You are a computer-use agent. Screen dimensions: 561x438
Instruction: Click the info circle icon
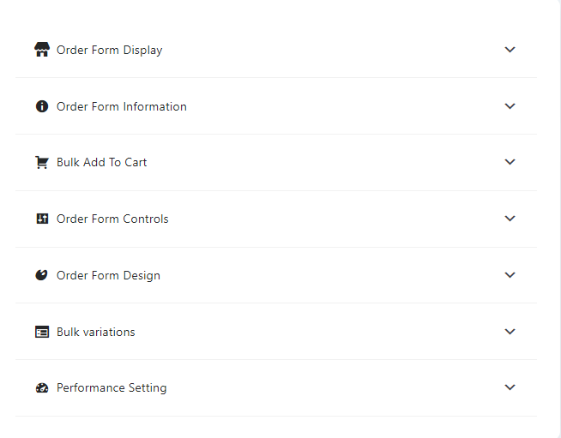tap(42, 106)
